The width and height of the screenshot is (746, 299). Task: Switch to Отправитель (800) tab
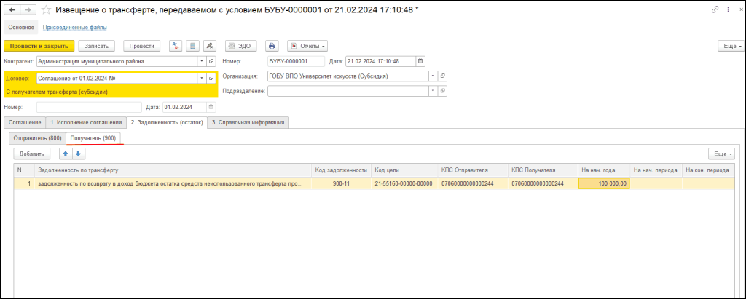(37, 137)
